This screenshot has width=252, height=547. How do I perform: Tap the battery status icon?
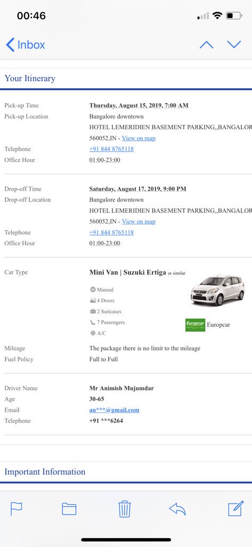click(x=234, y=15)
